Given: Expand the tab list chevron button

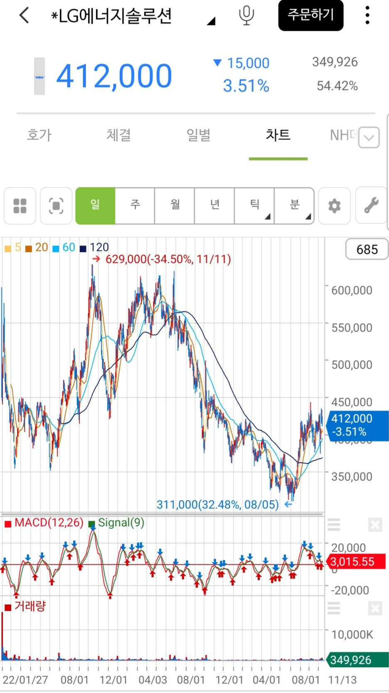Looking at the screenshot, I should pyautogui.click(x=369, y=137).
